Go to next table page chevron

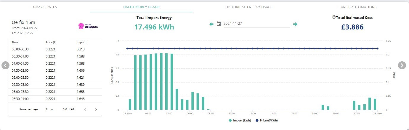[96, 109]
